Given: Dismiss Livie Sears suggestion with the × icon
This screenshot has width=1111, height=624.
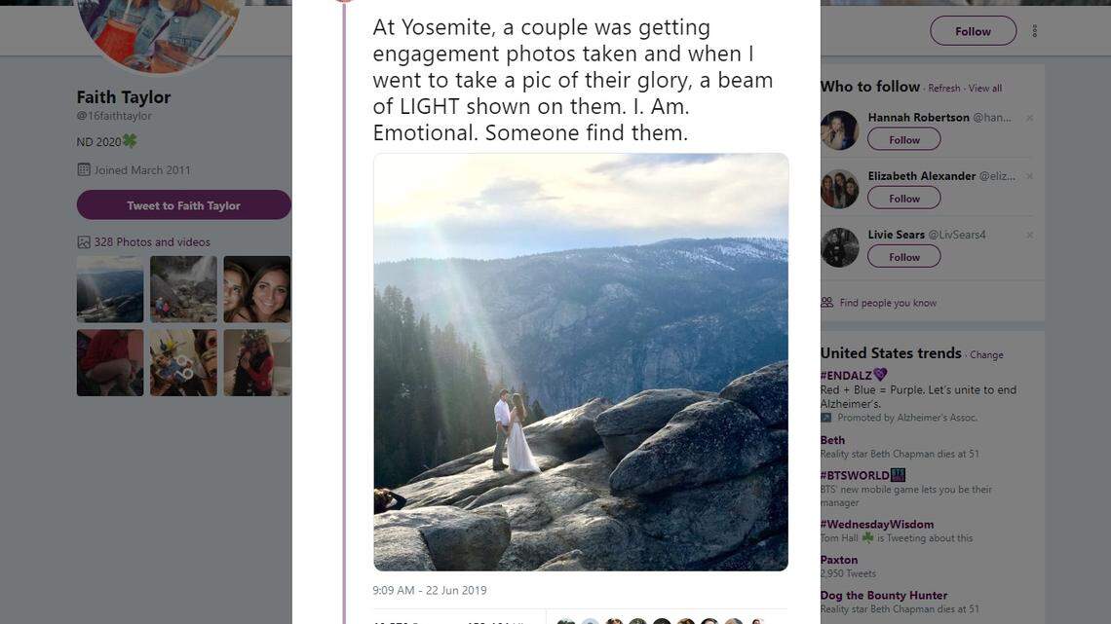Looking at the screenshot, I should pyautogui.click(x=1029, y=235).
